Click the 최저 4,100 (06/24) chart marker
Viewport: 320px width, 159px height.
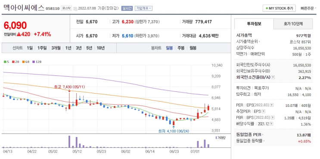pos(174,131)
